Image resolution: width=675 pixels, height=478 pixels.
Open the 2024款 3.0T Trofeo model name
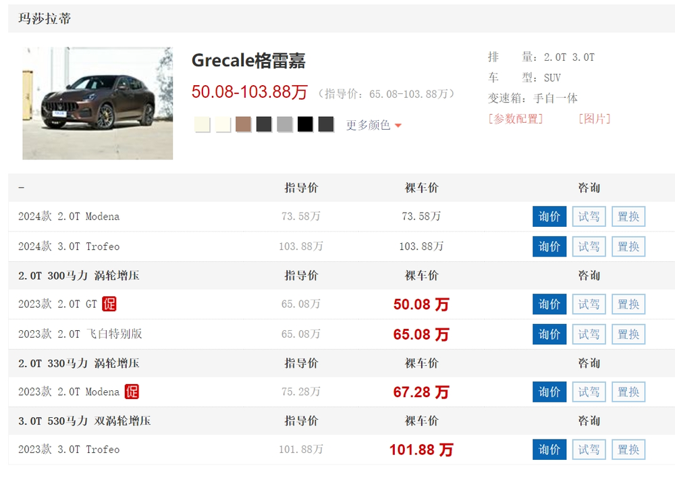[69, 246]
